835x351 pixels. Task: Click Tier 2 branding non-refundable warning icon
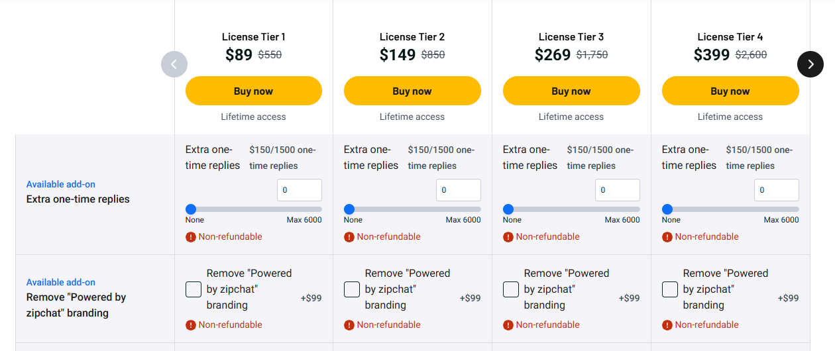point(349,325)
